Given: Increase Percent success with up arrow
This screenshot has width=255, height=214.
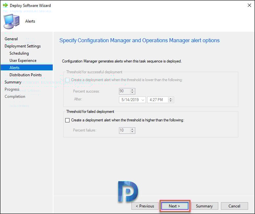Looking at the screenshot, I should click(132, 90).
